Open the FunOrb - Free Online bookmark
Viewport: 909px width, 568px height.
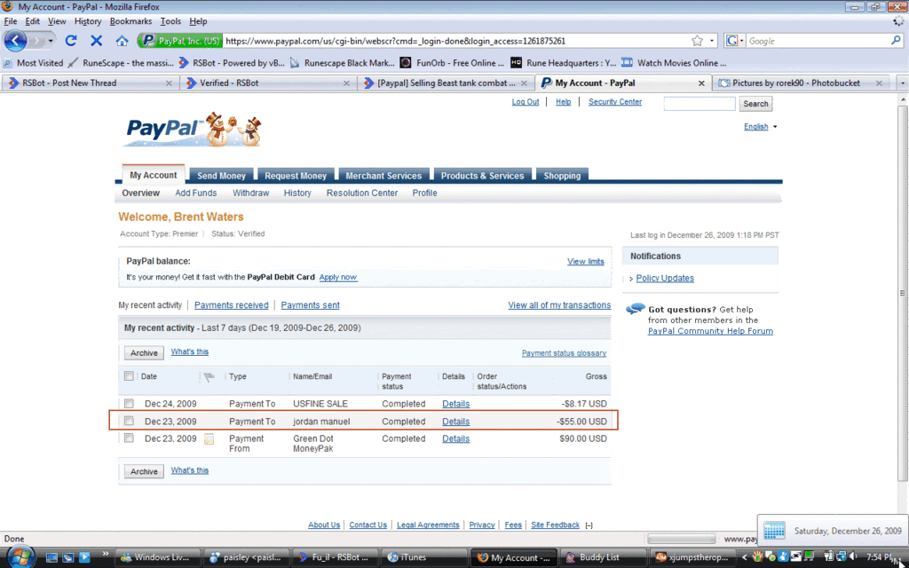click(452, 63)
